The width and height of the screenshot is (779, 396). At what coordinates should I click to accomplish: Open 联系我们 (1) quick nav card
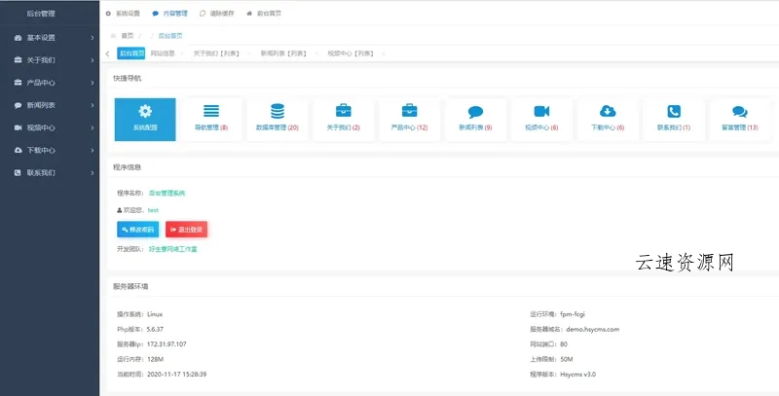point(674,120)
